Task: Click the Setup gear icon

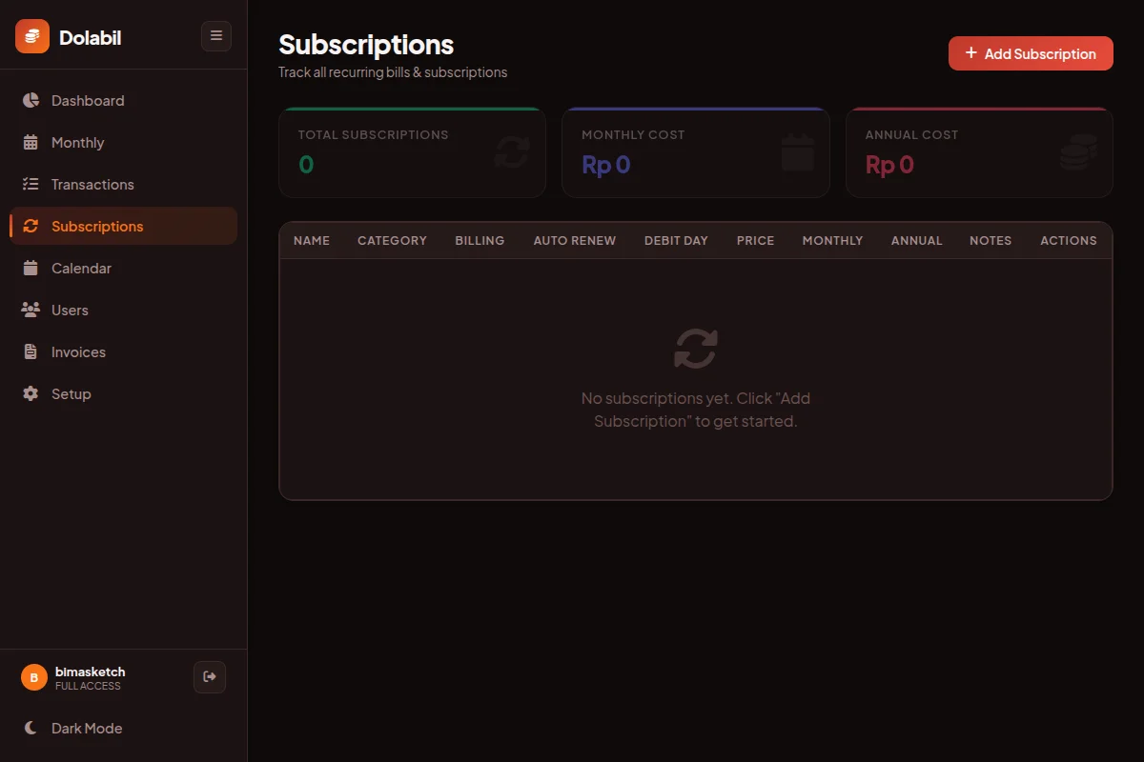Action: [31, 393]
